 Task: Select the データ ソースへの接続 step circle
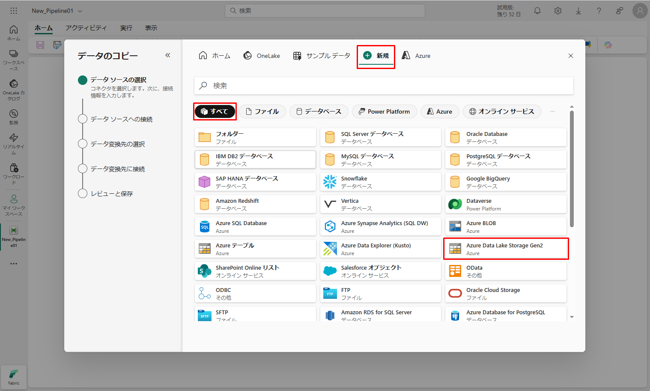(x=83, y=119)
